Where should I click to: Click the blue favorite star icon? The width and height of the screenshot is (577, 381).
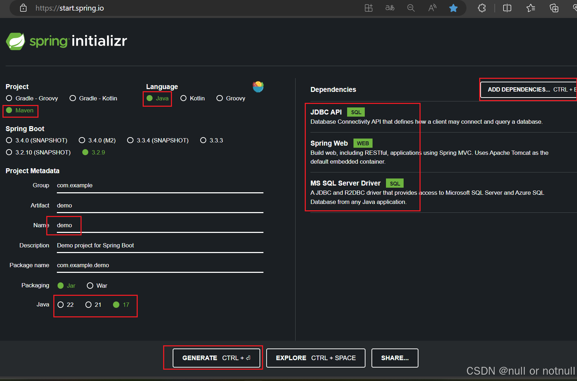point(453,8)
